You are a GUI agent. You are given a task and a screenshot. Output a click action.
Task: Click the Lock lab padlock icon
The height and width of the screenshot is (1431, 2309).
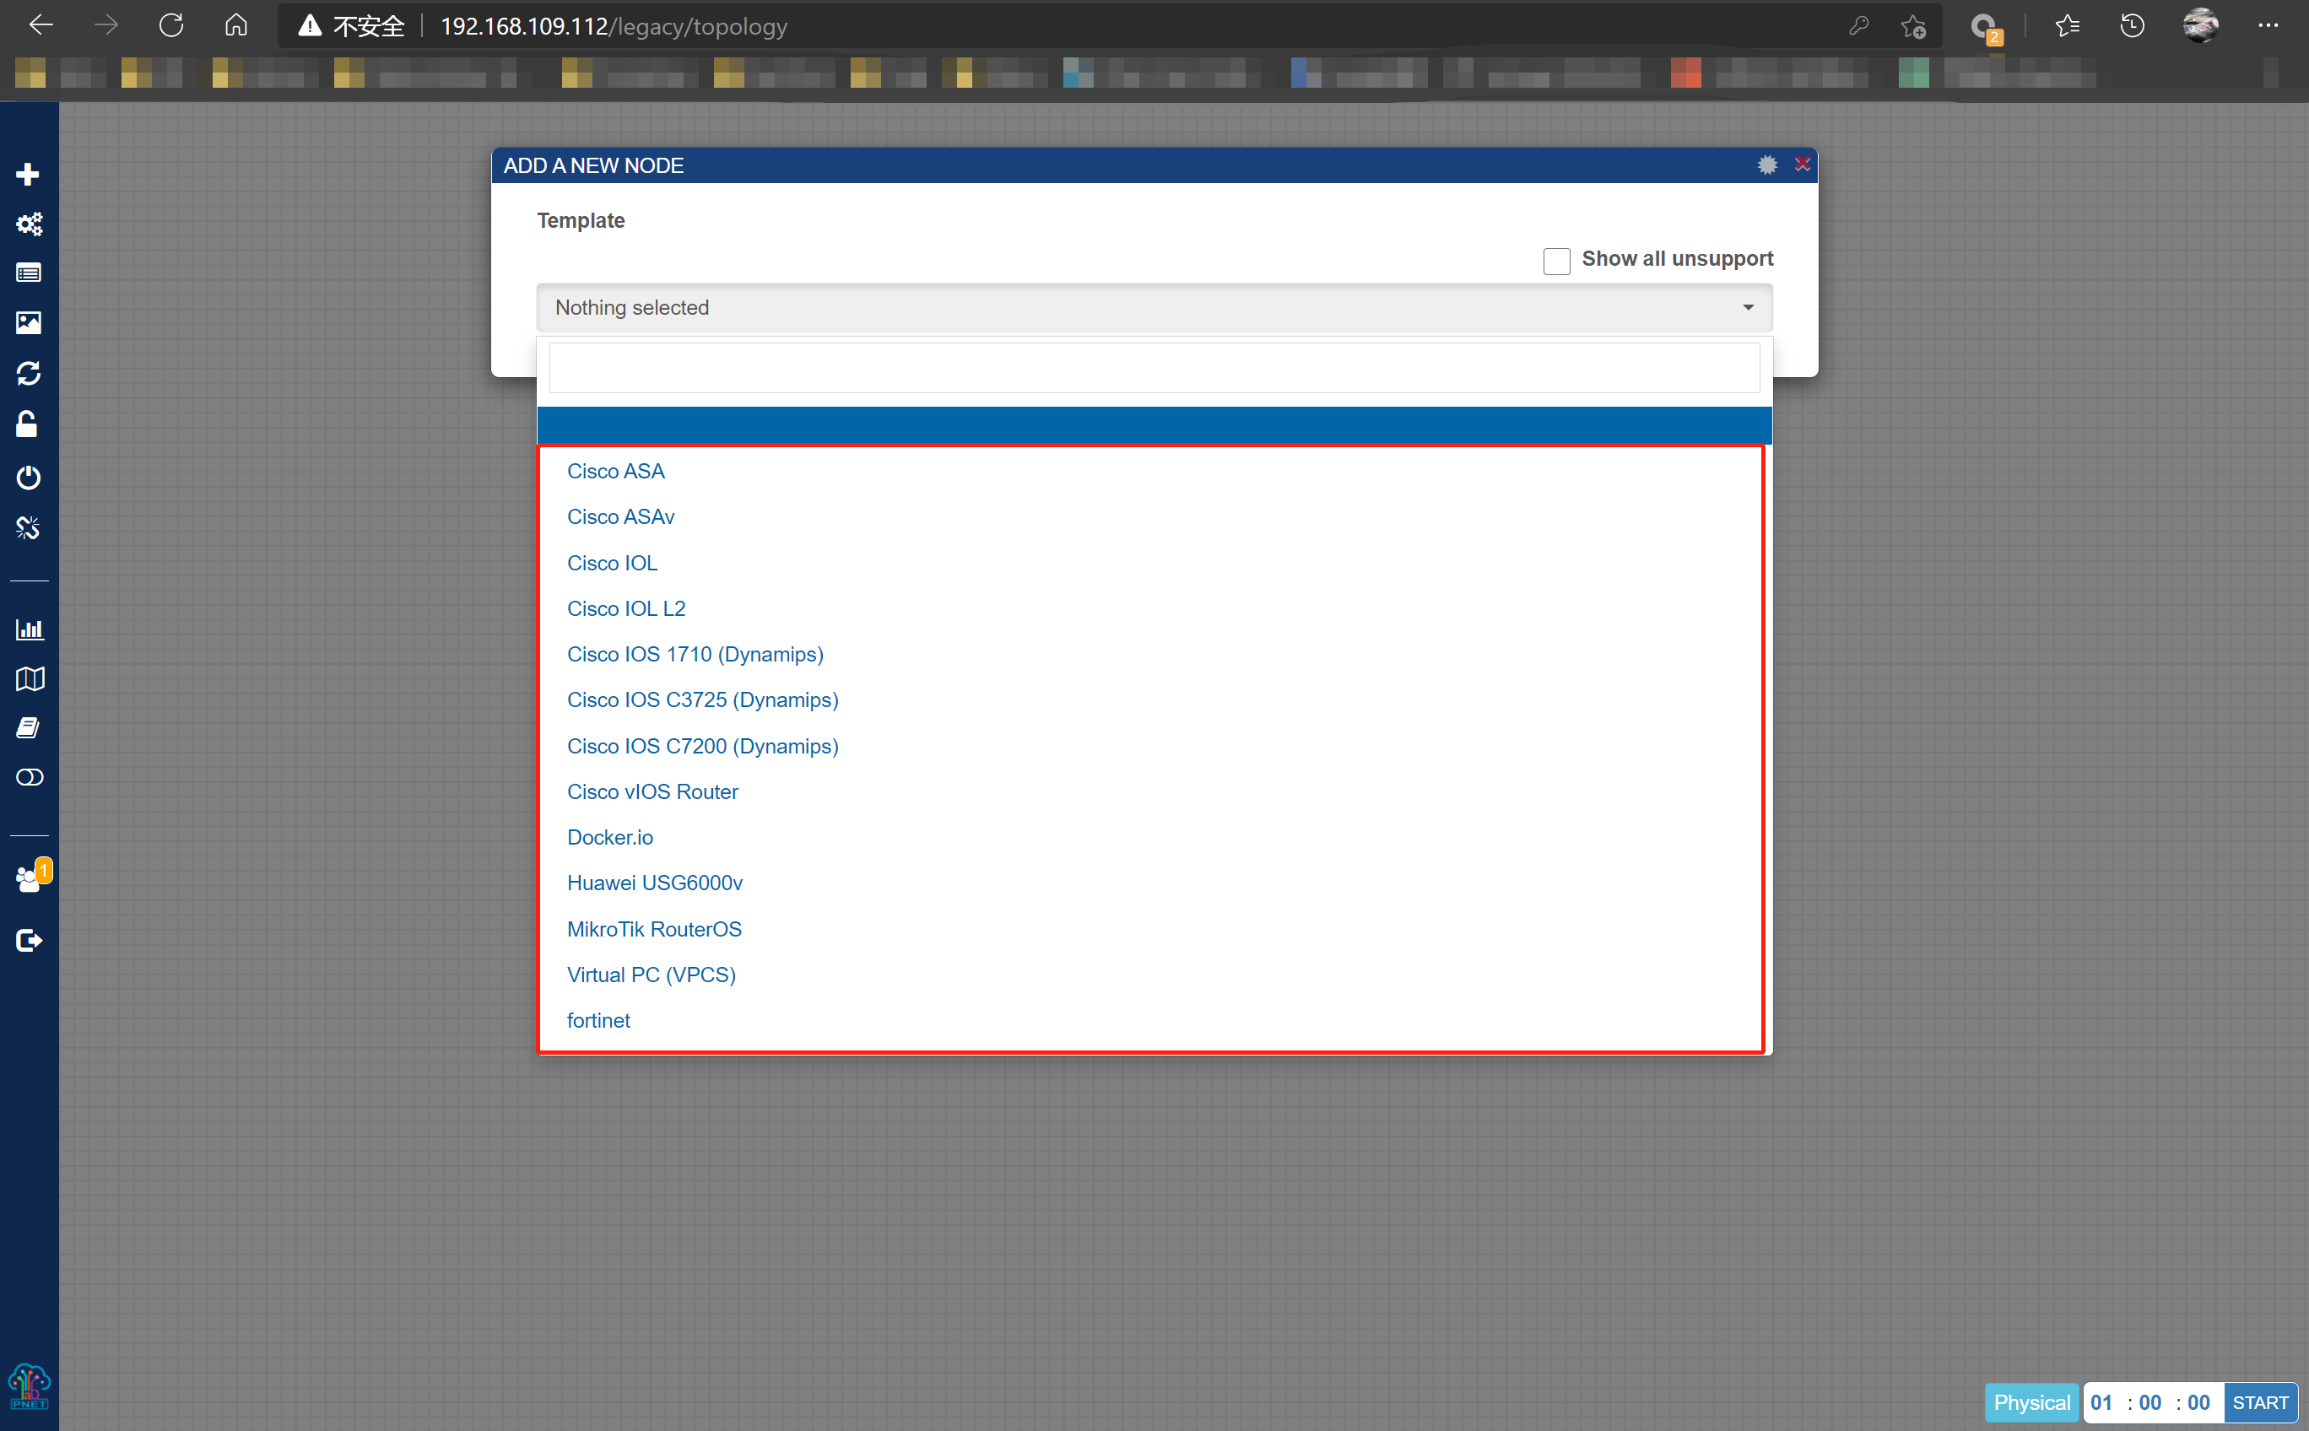28,424
